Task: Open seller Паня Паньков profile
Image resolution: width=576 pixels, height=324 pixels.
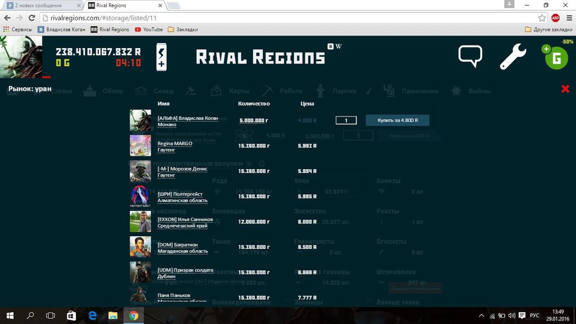Action: 174,295
